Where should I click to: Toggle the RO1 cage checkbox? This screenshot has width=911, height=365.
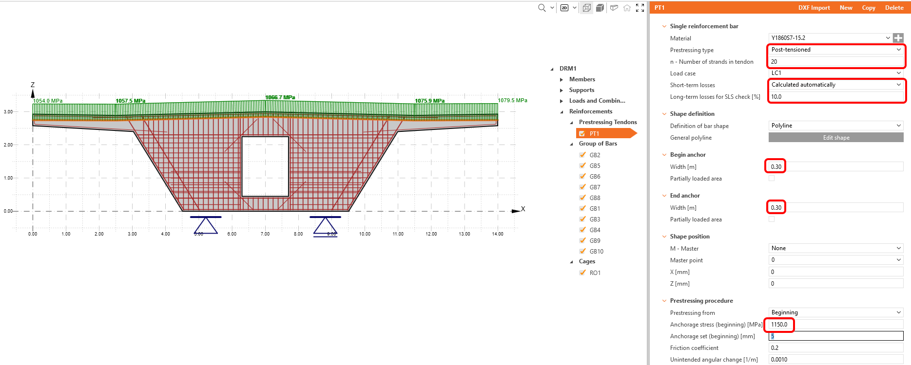(582, 273)
